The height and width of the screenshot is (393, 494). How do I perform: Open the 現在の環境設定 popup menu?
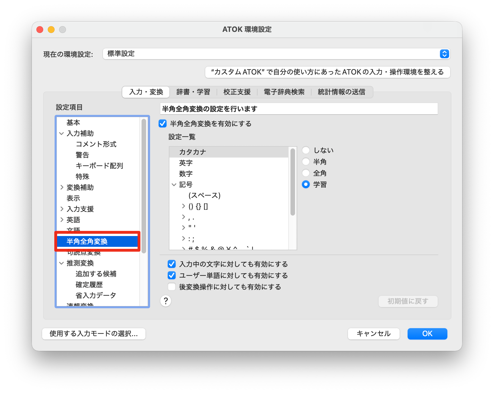click(276, 54)
